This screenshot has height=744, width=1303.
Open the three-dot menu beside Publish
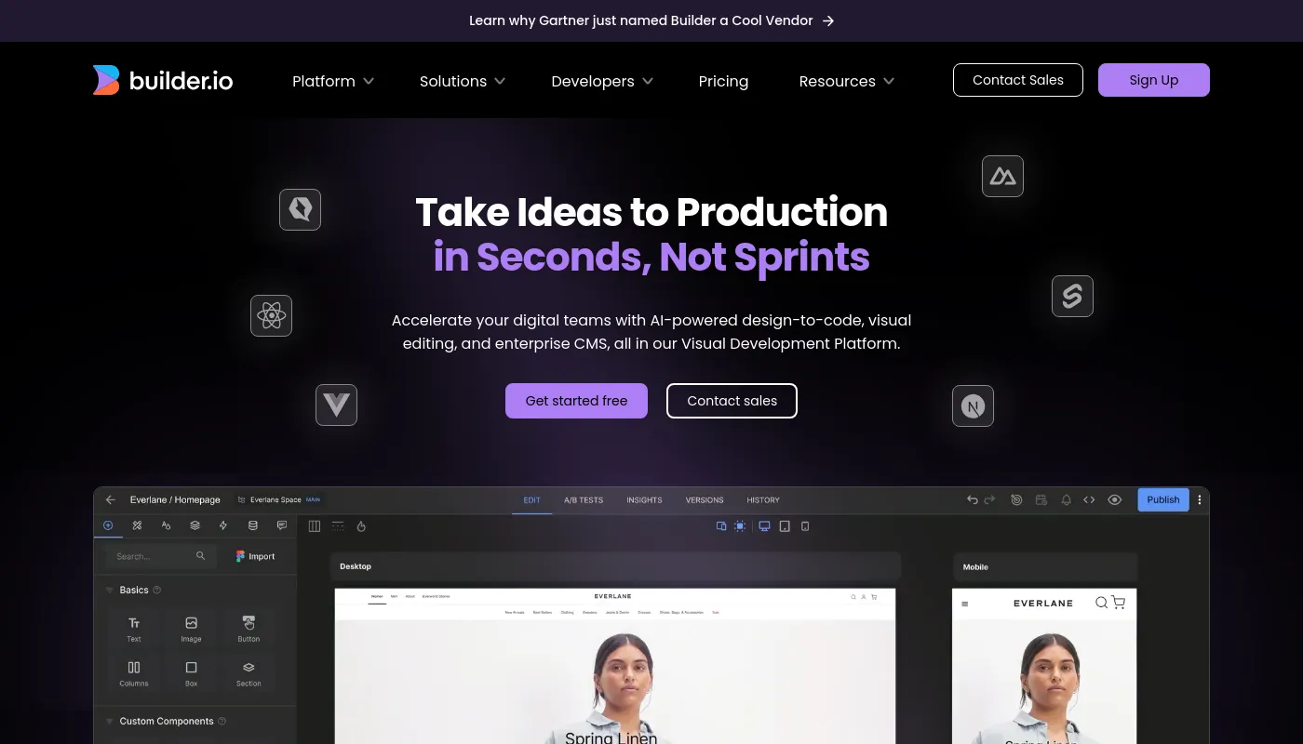pos(1200,499)
